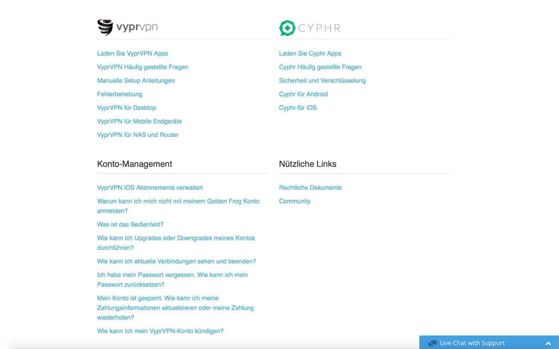The image size is (559, 349).
Task: Click the chat bubble icon in support bar
Action: coord(432,343)
